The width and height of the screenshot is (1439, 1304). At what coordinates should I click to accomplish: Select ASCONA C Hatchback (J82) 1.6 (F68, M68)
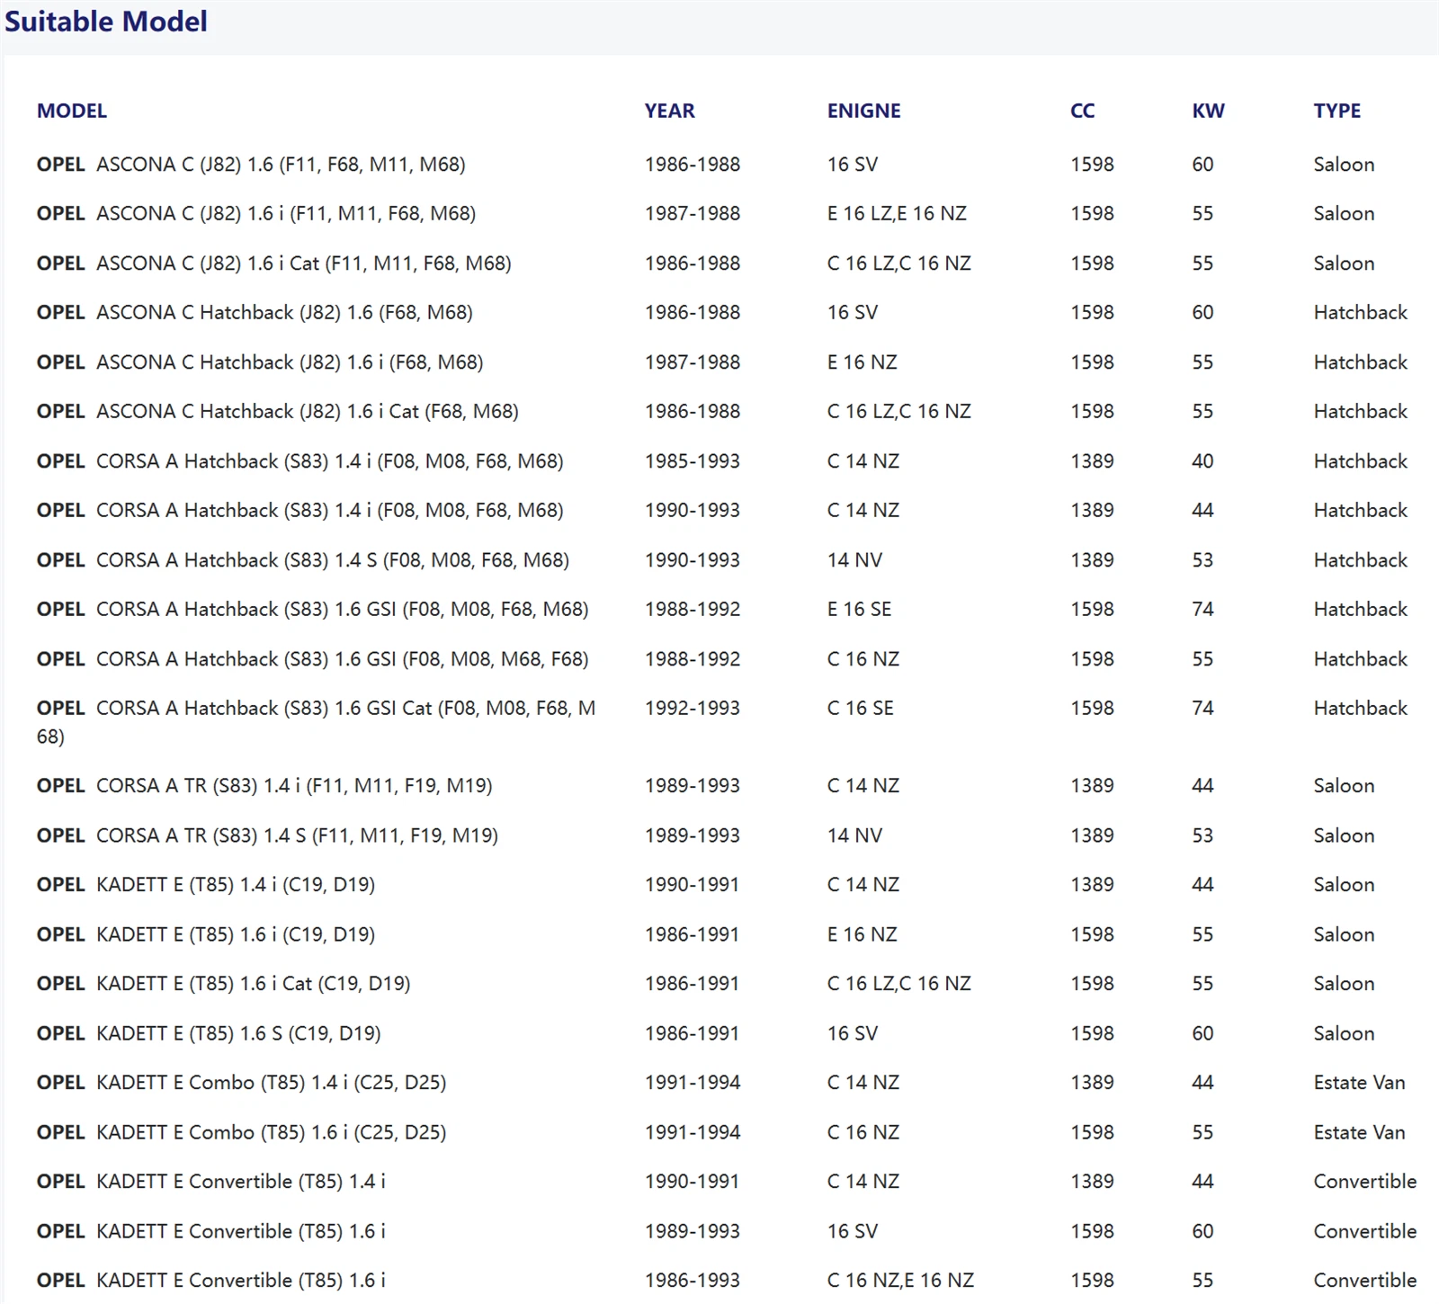255,313
